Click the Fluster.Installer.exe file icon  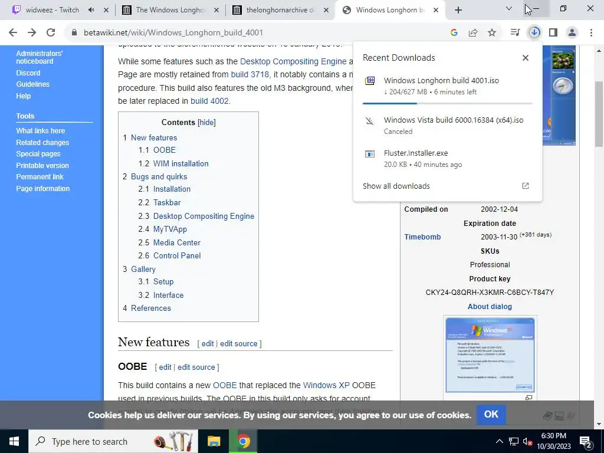point(370,154)
